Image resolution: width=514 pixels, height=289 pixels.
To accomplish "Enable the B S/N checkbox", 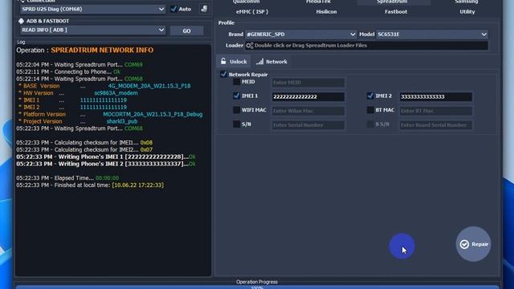I will (x=370, y=124).
